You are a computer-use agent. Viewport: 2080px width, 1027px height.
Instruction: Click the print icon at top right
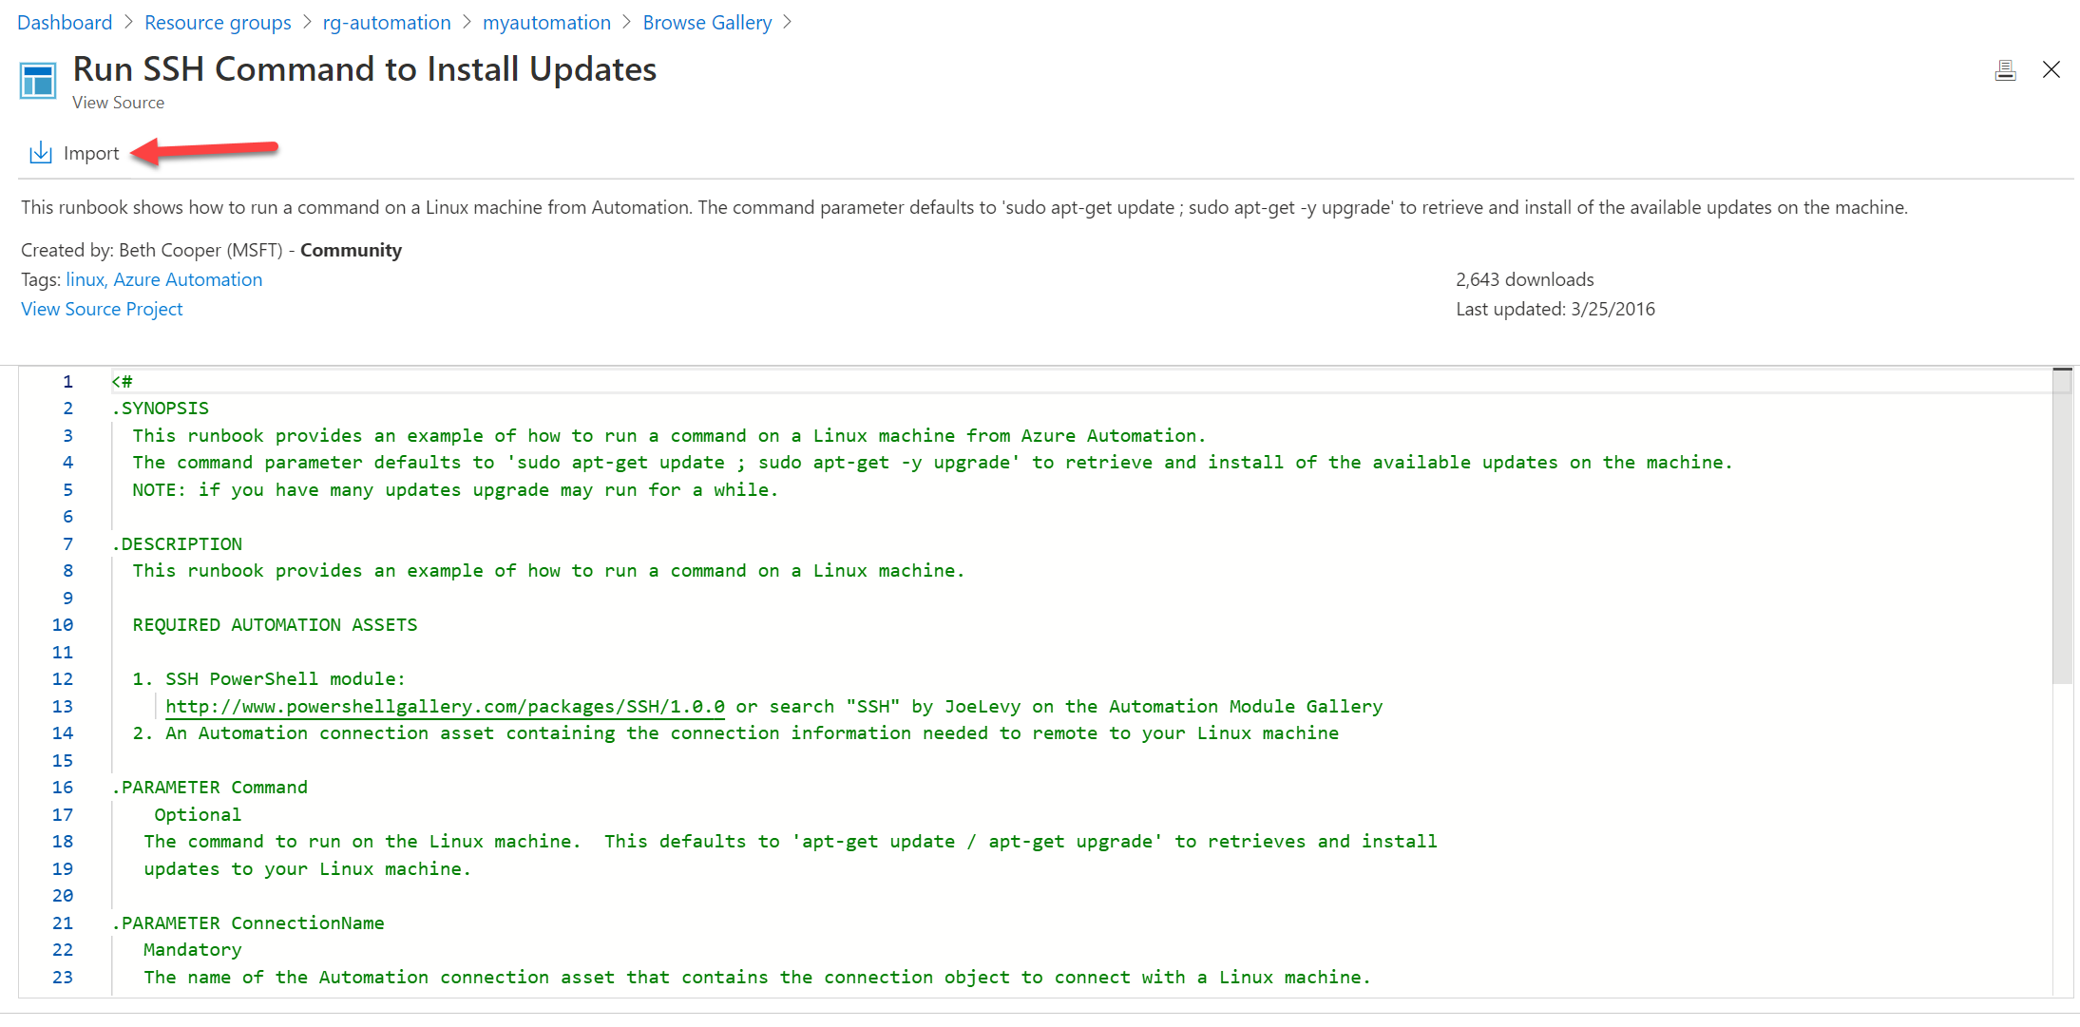2005,70
